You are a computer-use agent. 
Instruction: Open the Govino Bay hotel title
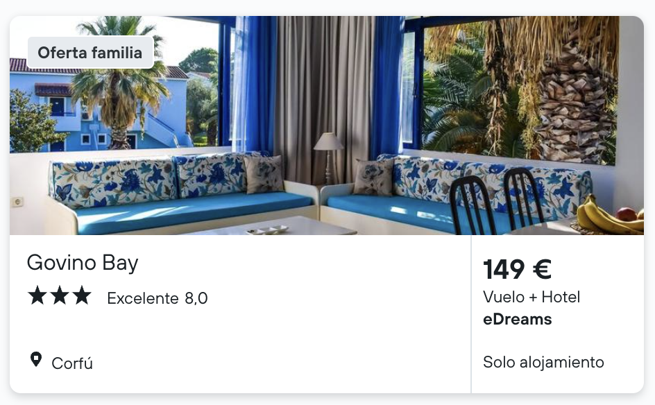coord(83,263)
